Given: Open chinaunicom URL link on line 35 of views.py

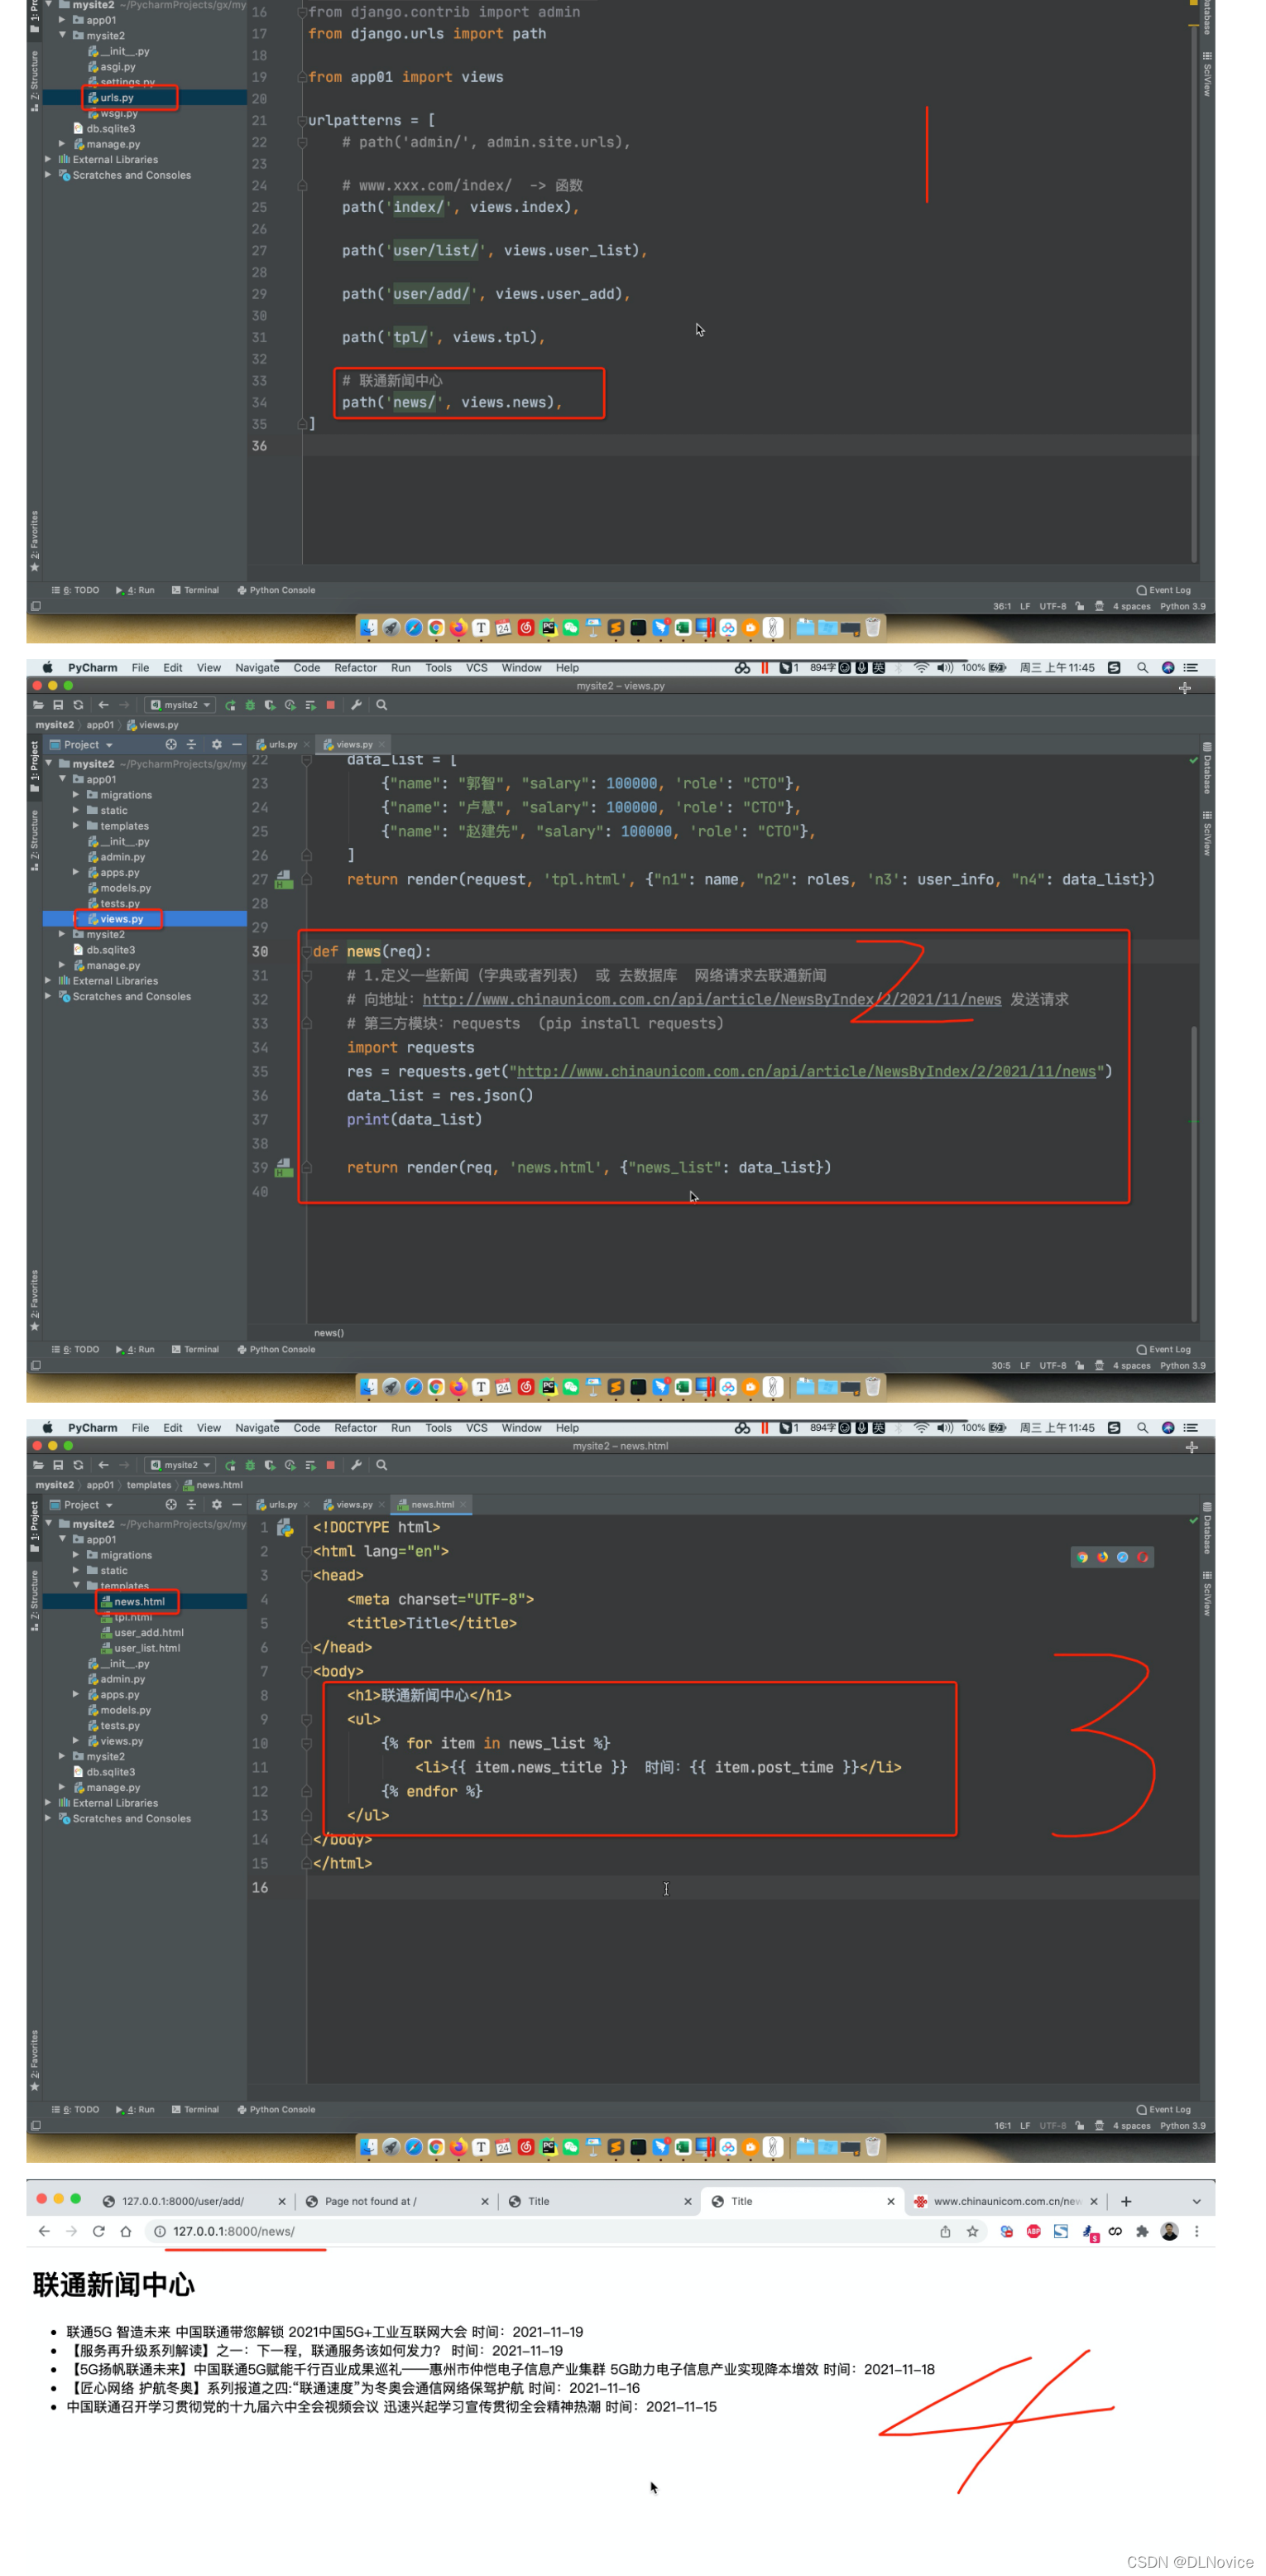Looking at the screenshot, I should coord(805,1071).
